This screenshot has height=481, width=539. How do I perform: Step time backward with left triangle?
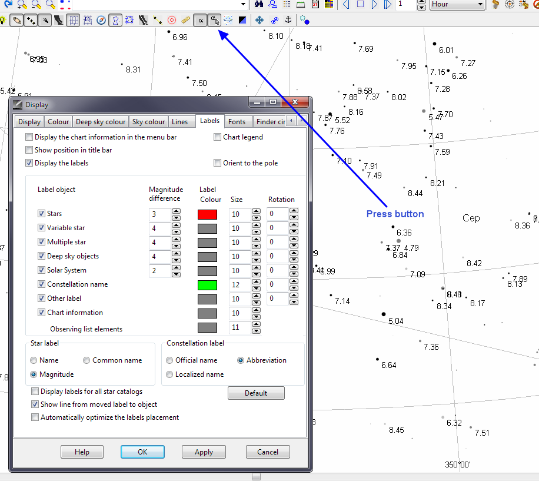click(346, 4)
